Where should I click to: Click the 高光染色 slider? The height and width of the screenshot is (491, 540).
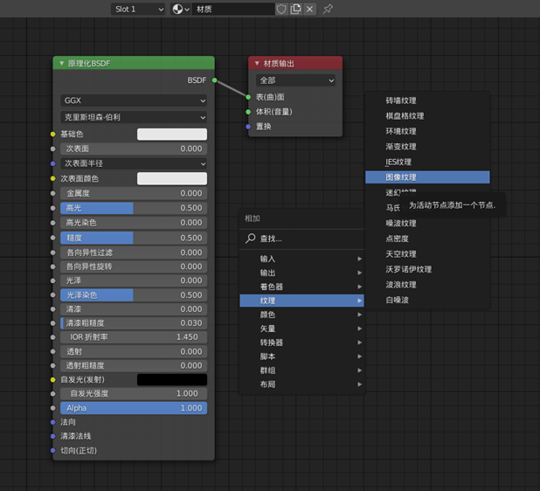click(x=134, y=223)
